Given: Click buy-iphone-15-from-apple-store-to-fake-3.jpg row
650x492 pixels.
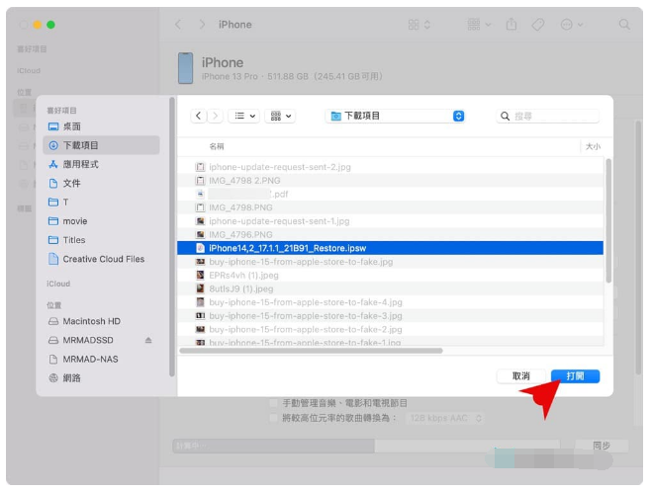Looking at the screenshot, I should pos(390,316).
